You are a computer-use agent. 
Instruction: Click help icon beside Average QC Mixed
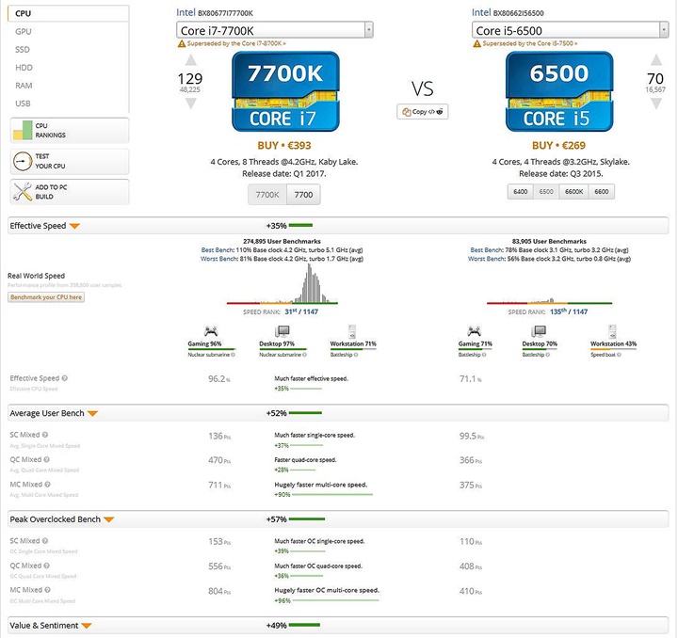tap(47, 459)
